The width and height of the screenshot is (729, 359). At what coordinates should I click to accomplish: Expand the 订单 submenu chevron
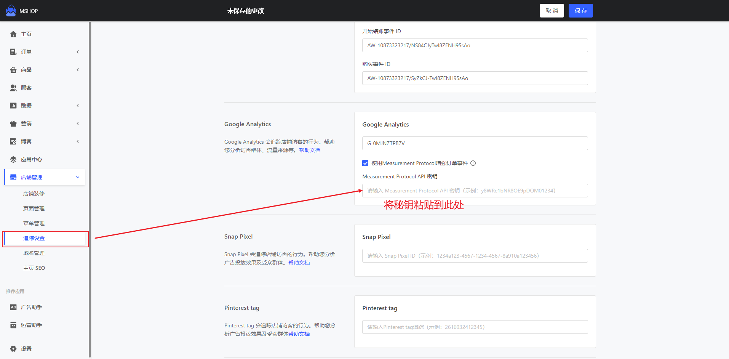coord(78,52)
